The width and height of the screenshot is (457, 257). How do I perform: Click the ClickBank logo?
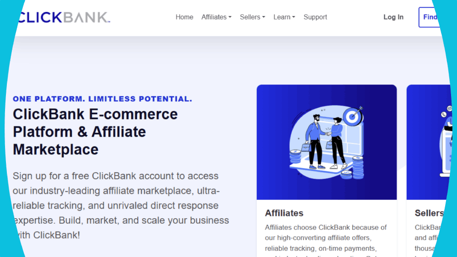tap(64, 17)
